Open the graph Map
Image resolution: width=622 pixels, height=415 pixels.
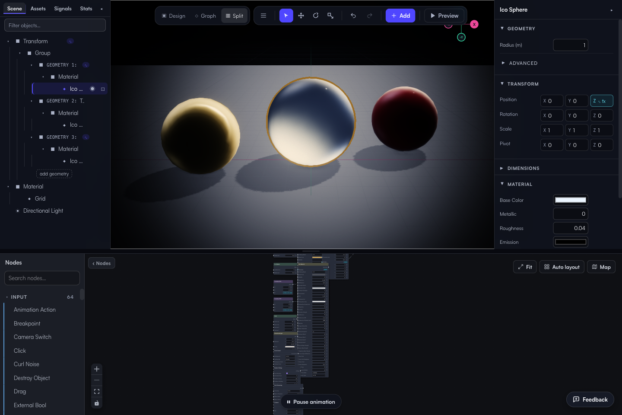pyautogui.click(x=601, y=267)
